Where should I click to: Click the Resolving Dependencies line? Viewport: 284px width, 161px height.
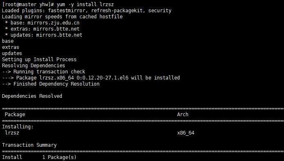coord(34,66)
